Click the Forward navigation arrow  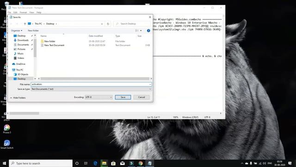click(17, 24)
